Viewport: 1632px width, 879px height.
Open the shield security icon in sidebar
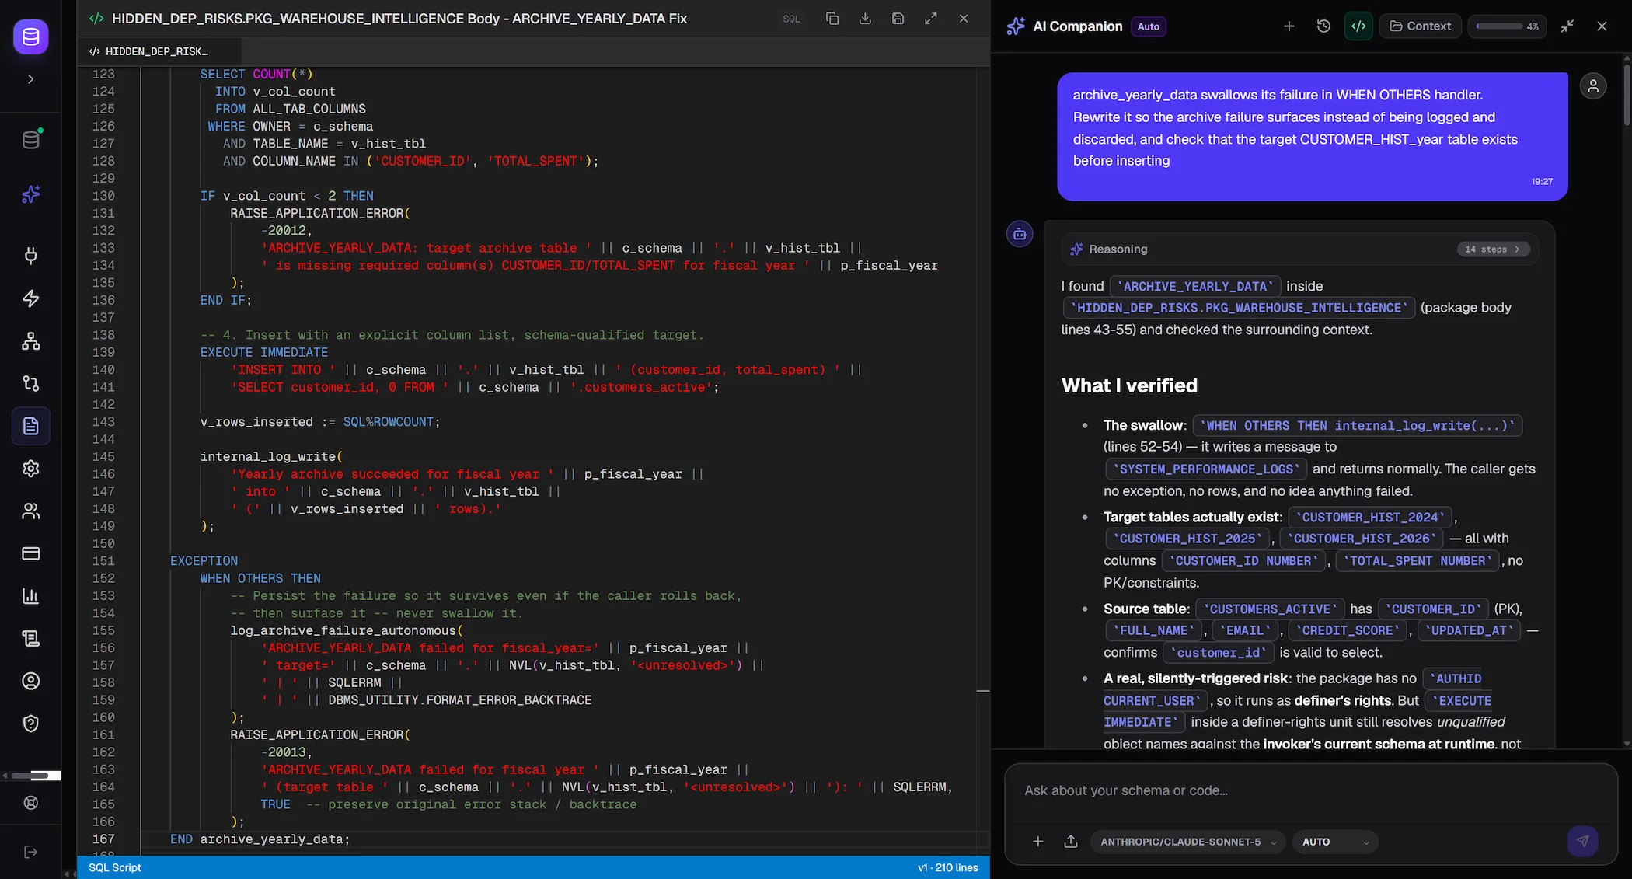(x=31, y=724)
